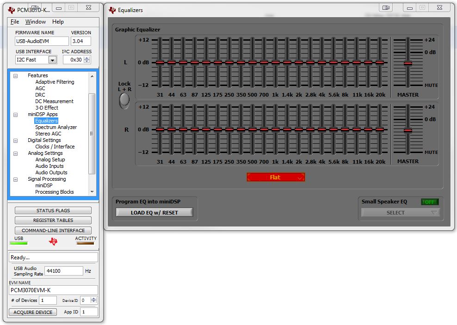Open the File menu
The width and height of the screenshot is (457, 325).
[15, 22]
